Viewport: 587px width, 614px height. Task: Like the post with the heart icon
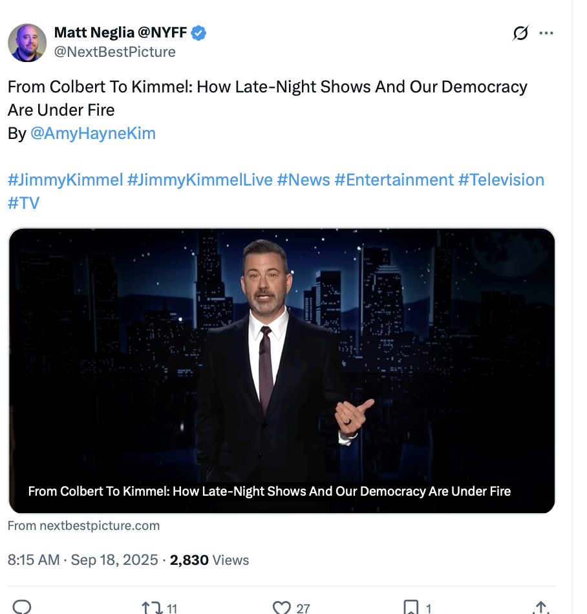click(x=282, y=608)
